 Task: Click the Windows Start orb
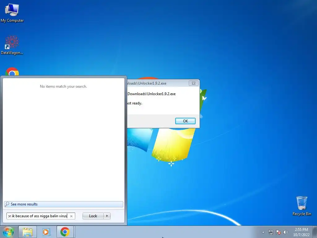pos(8,232)
